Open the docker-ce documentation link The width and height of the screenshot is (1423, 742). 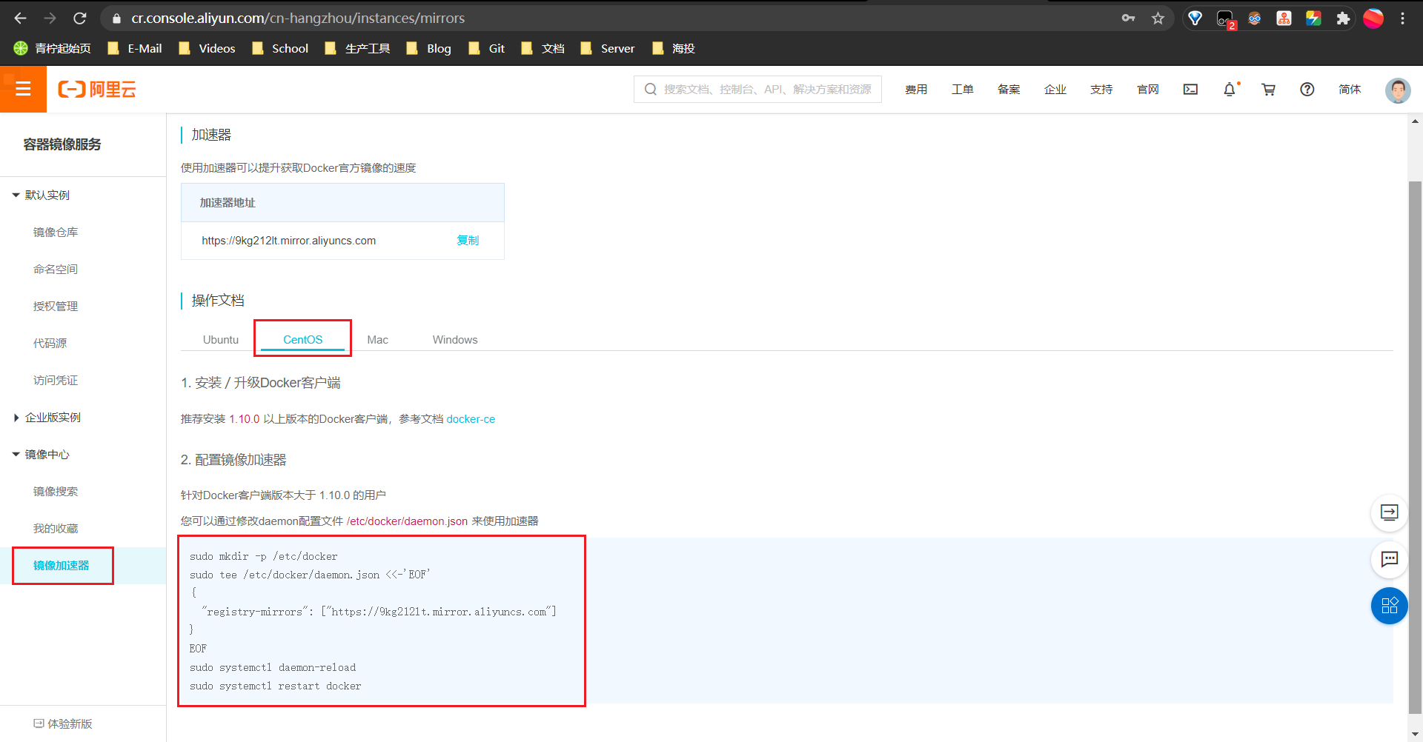pyautogui.click(x=471, y=419)
